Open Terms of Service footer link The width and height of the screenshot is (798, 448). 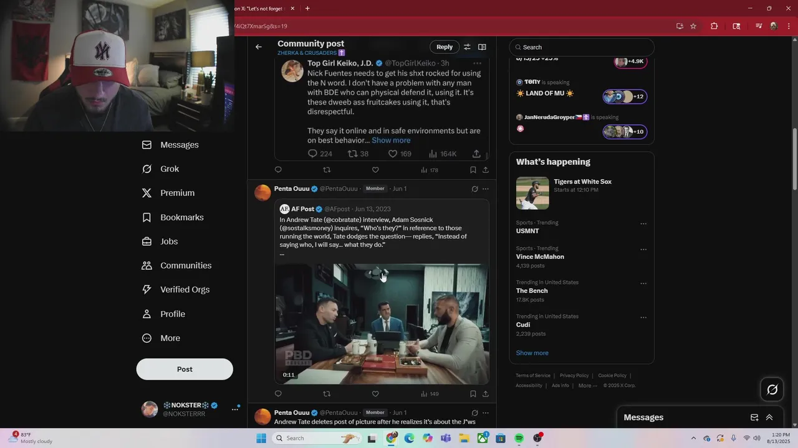coord(533,375)
